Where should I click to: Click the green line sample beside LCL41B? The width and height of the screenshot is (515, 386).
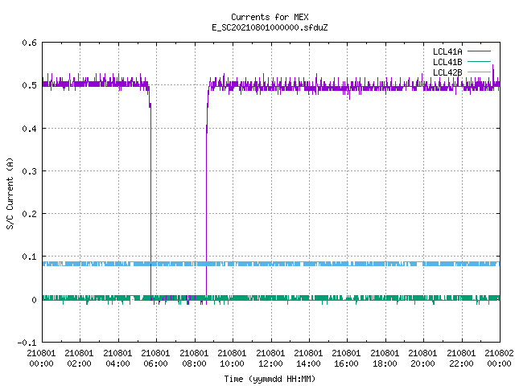tap(479, 62)
